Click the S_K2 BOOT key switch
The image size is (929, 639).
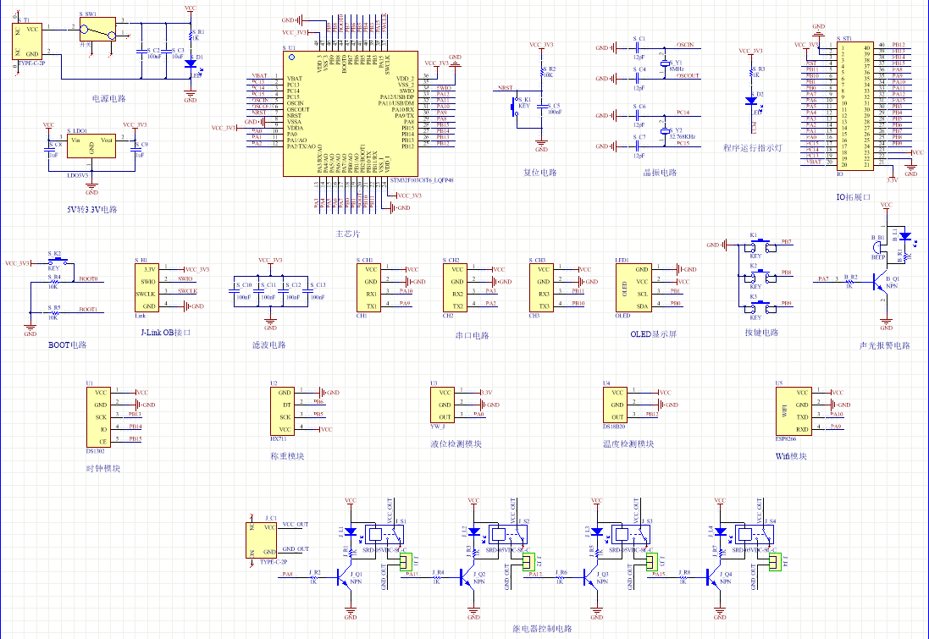point(58,261)
